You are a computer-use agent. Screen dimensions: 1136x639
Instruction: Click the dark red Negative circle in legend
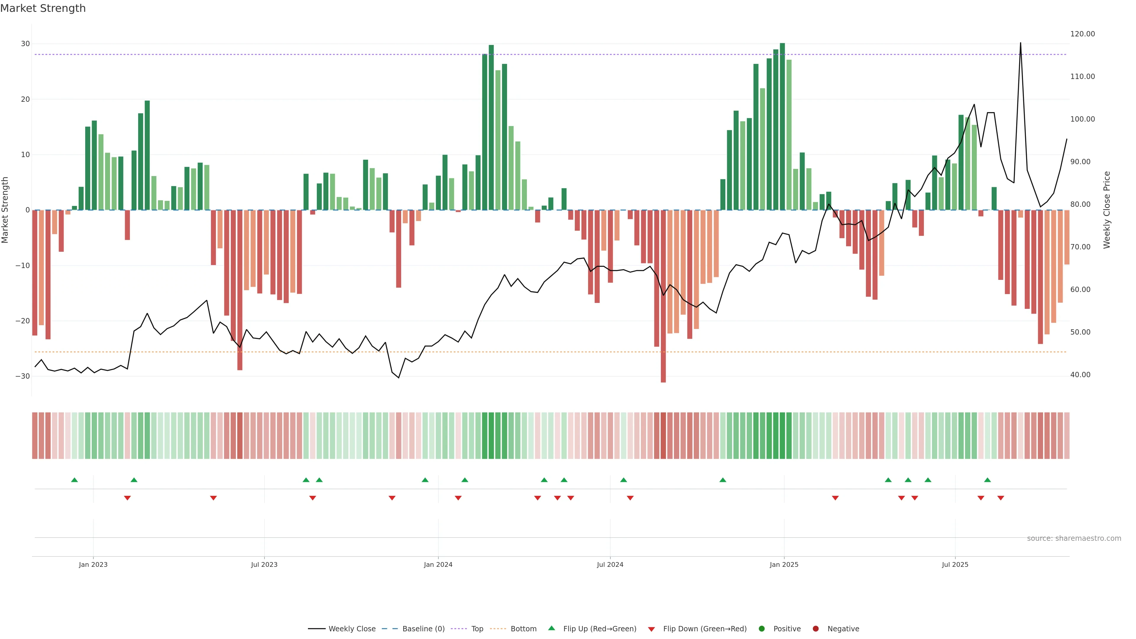[x=815, y=628]
